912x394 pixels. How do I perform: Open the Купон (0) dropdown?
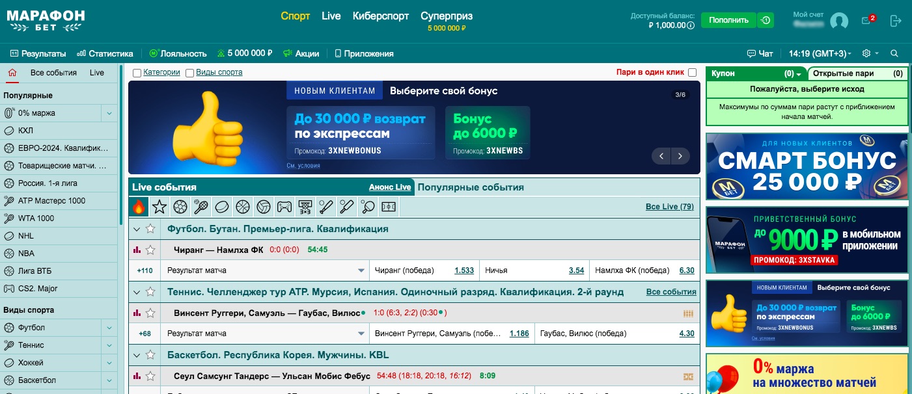[756, 73]
